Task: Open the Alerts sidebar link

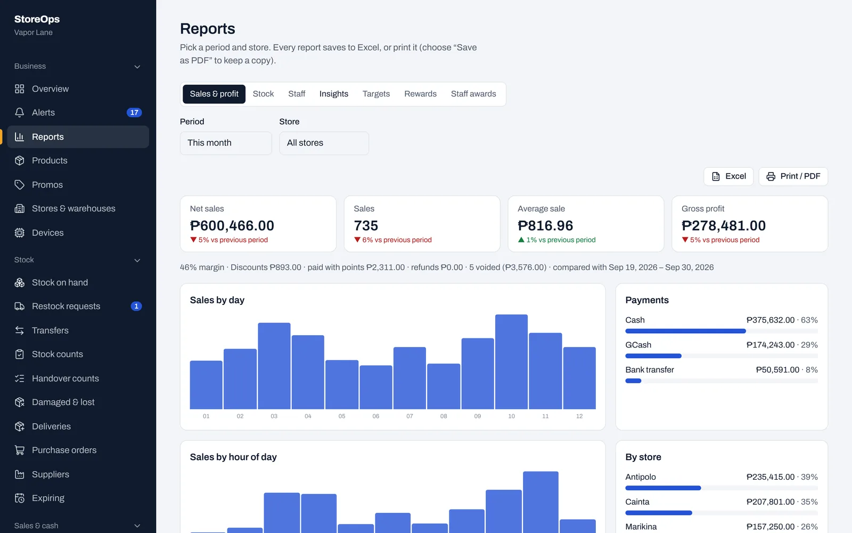Action: point(78,112)
